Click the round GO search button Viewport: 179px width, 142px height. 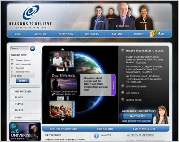32,48
